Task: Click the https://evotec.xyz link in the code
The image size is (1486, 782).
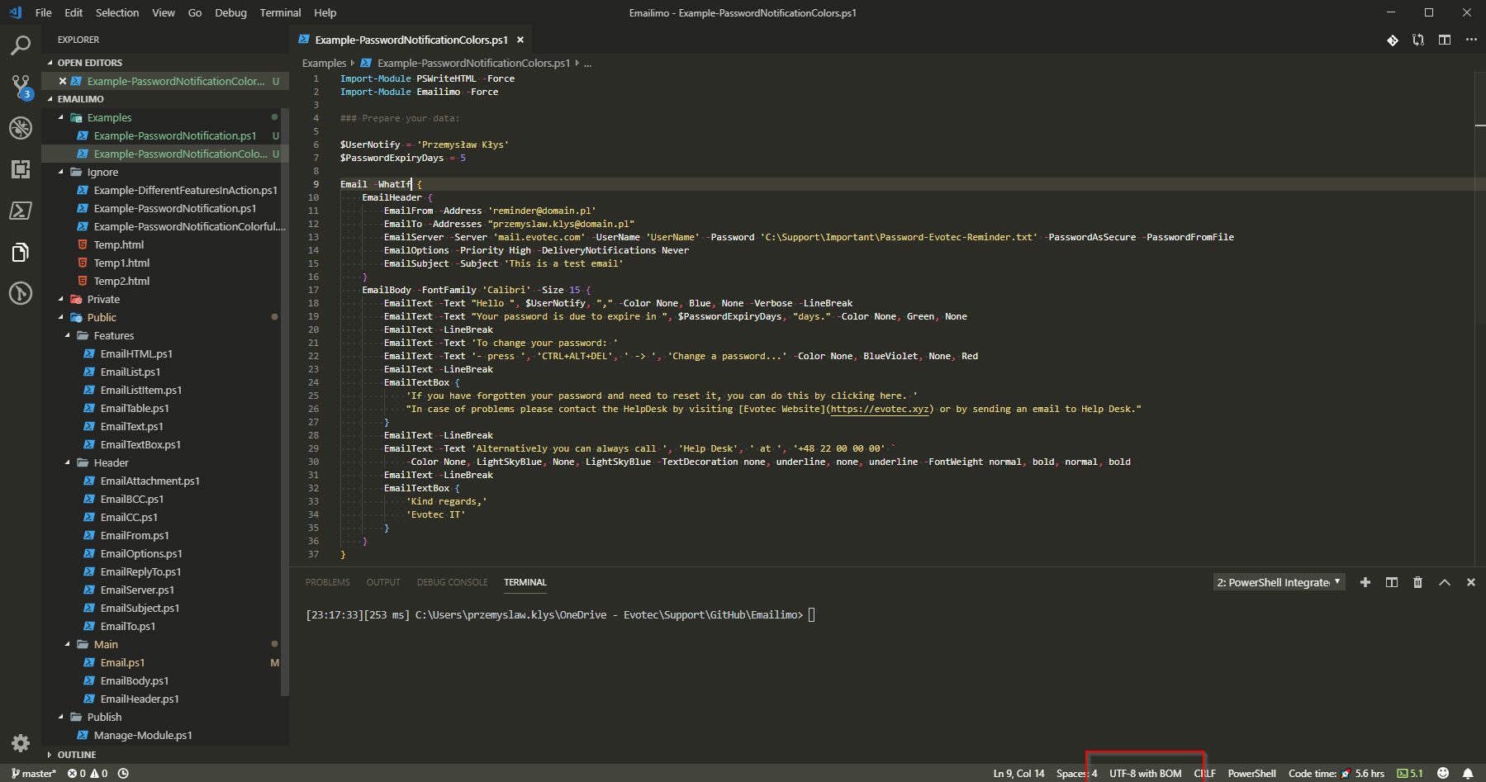Action: (880, 408)
